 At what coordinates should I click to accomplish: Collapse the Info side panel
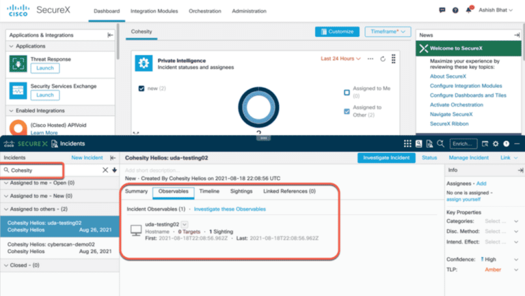pyautogui.click(x=520, y=170)
